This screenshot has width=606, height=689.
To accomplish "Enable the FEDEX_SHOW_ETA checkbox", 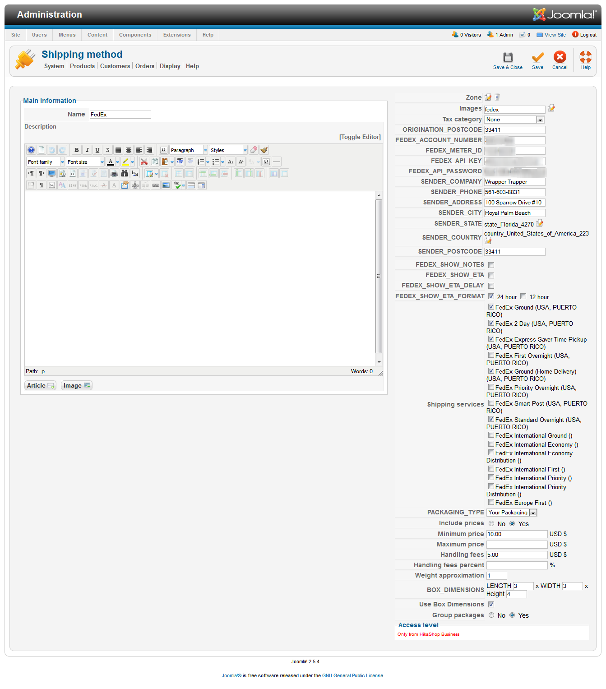I will pyautogui.click(x=491, y=276).
